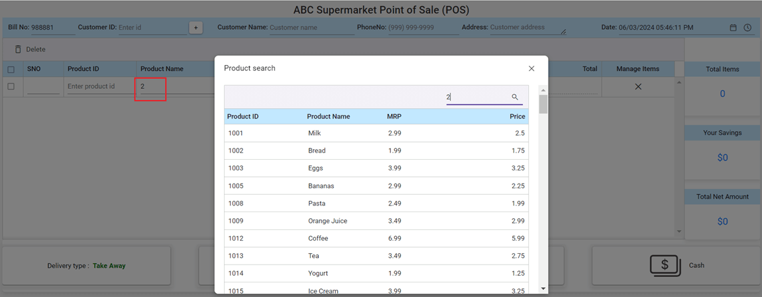Click Take Away delivery type button

[87, 266]
